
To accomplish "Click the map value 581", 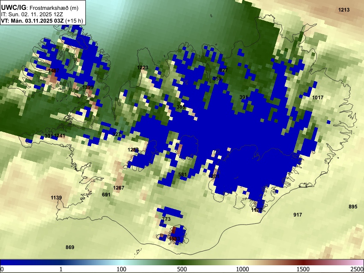I will [x=182, y=175].
